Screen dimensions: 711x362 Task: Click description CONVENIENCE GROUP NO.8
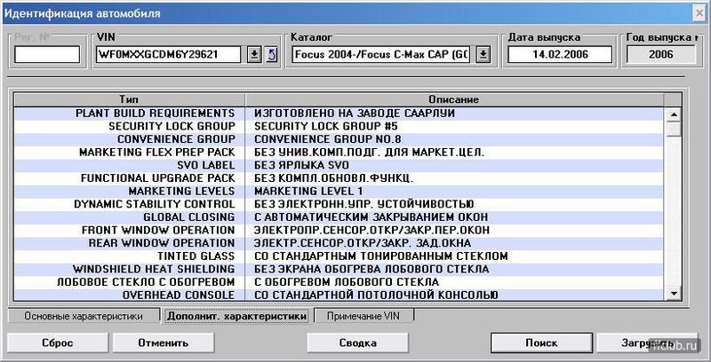tap(327, 139)
